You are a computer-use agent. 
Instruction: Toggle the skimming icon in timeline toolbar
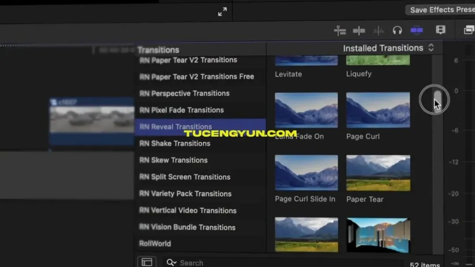coord(340,31)
